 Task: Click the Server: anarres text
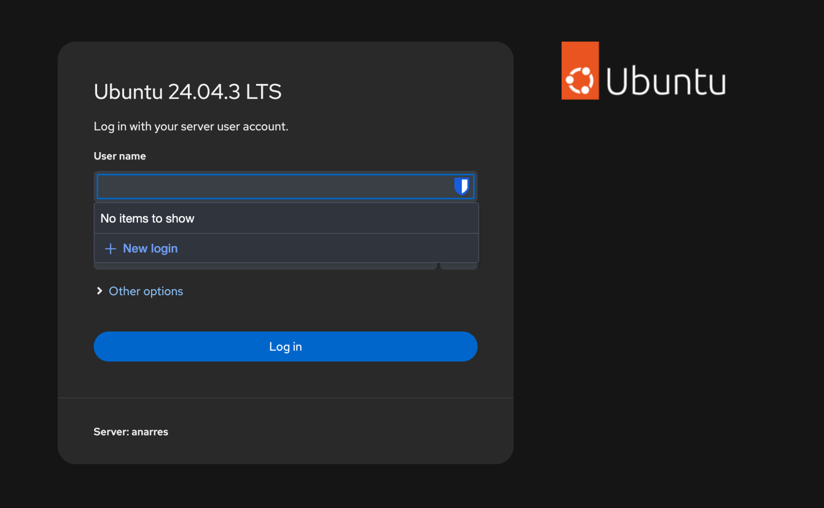pyautogui.click(x=131, y=432)
